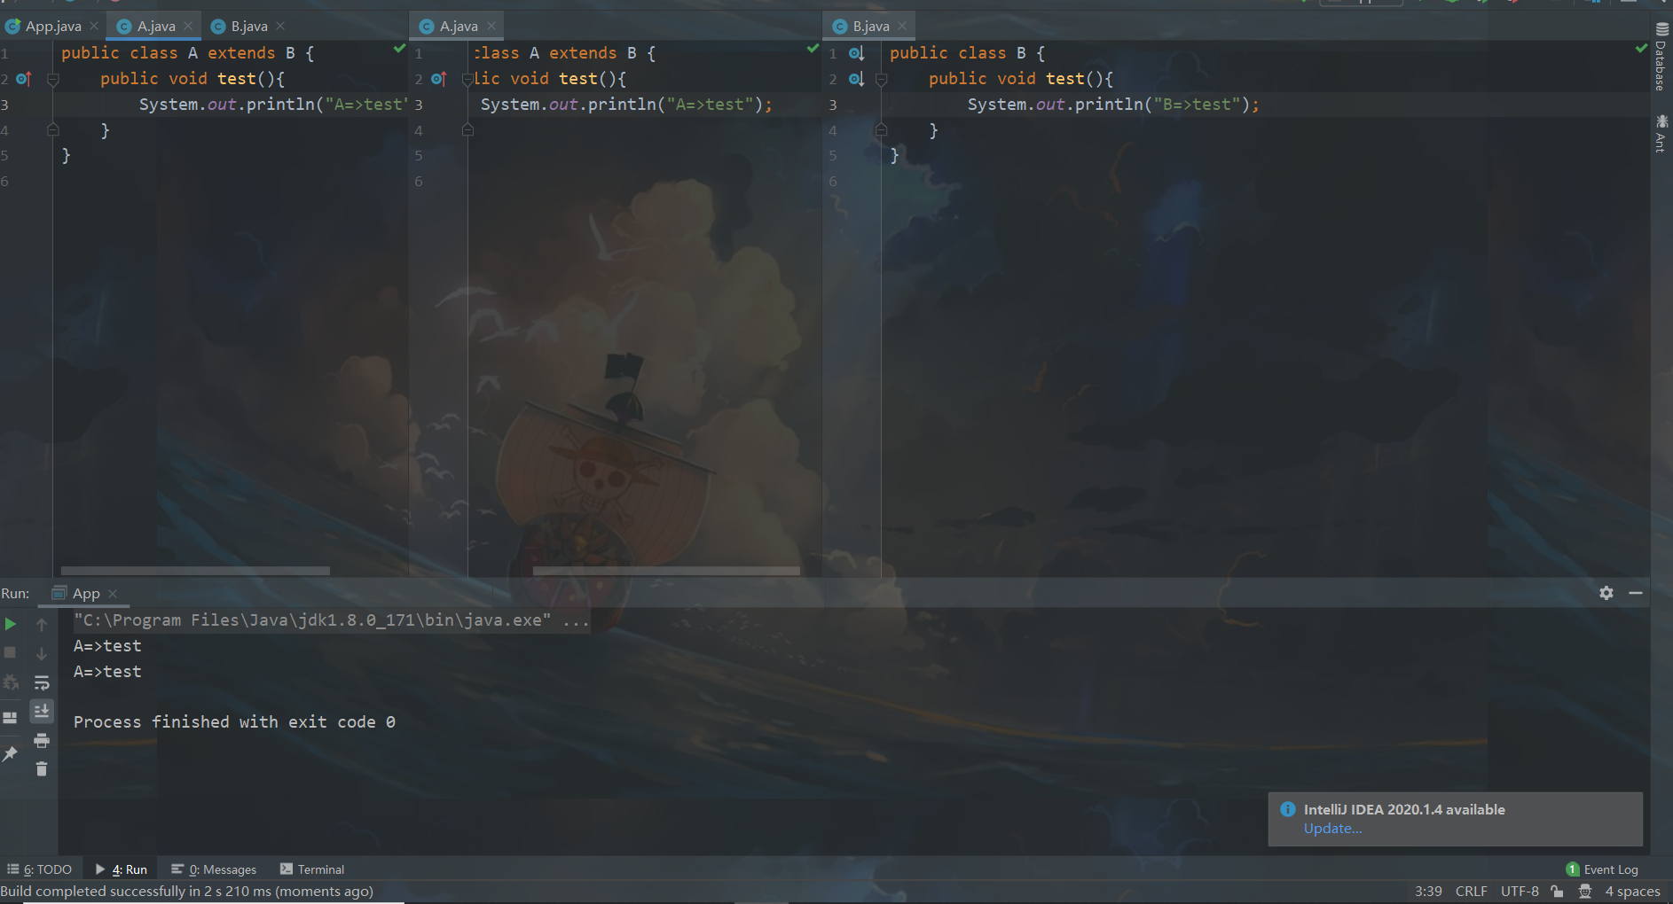Click the Run: panel label
The width and height of the screenshot is (1673, 904).
[15, 593]
